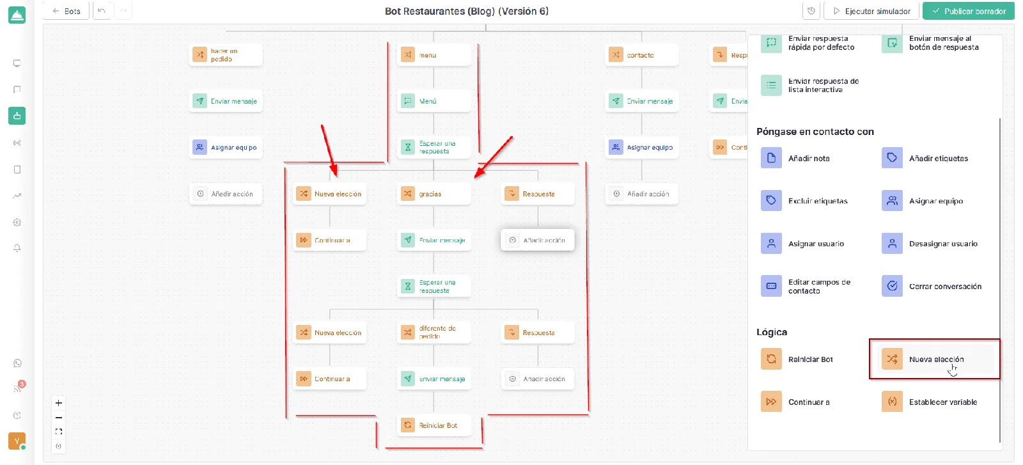
Task: Open the gracias choice node
Action: (434, 194)
